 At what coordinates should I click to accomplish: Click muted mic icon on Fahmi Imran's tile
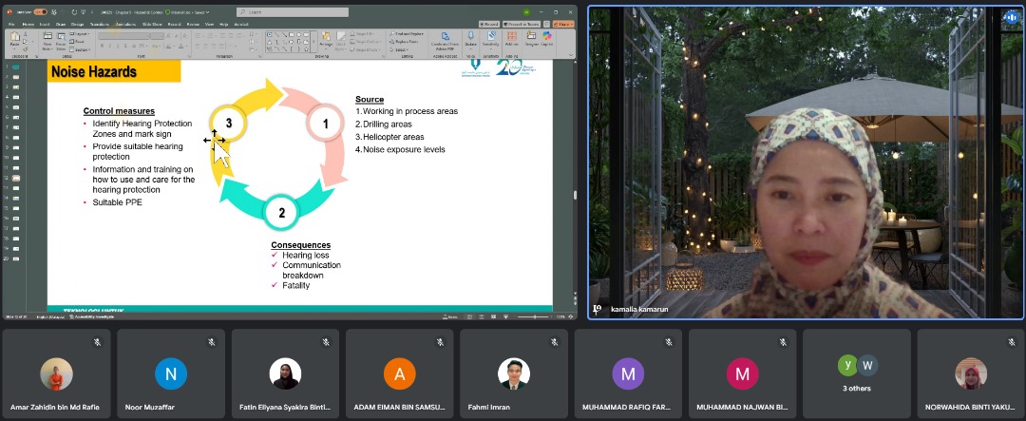(554, 342)
